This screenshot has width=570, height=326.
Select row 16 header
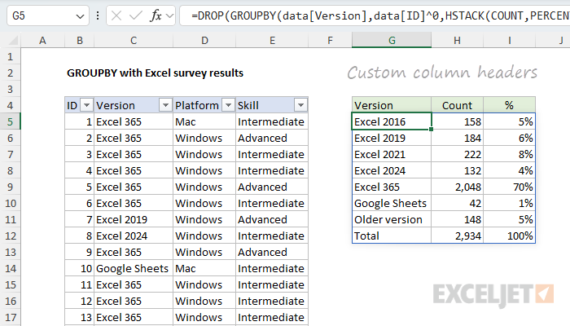coord(10,301)
